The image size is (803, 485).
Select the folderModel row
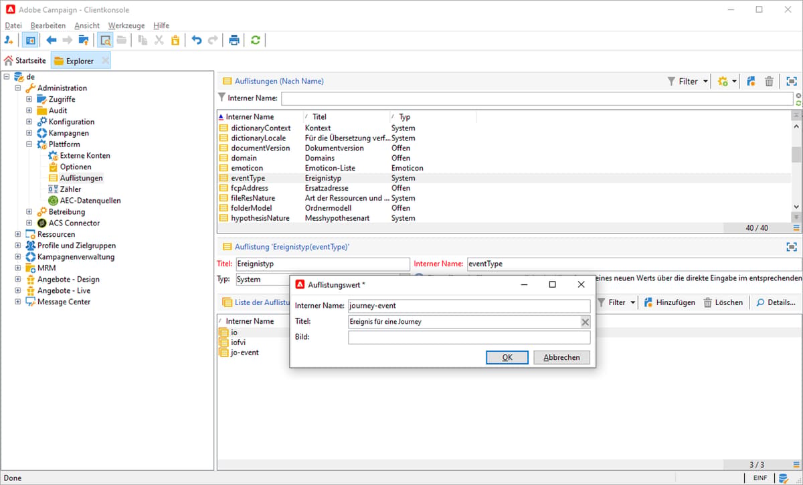(505, 208)
